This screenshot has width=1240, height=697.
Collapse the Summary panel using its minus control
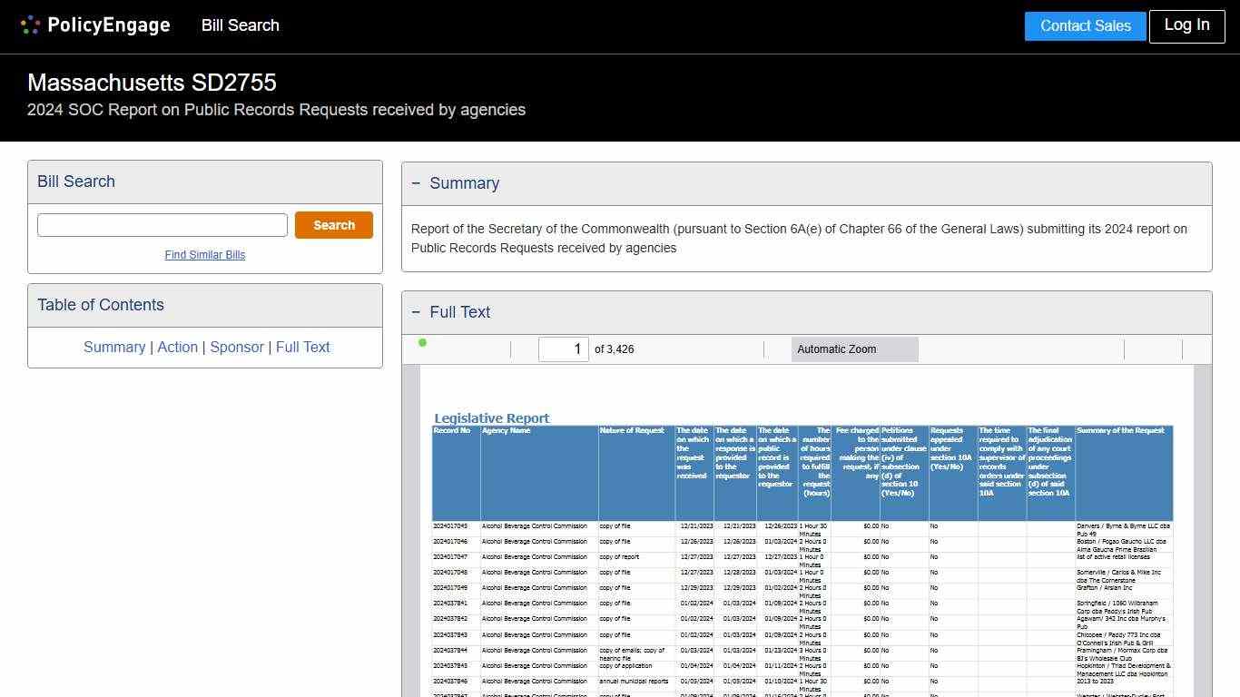(x=418, y=183)
